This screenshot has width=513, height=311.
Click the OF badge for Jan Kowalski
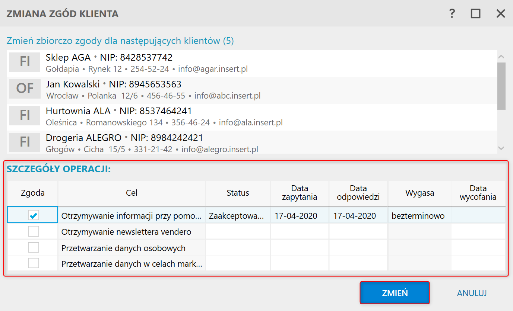(25, 89)
